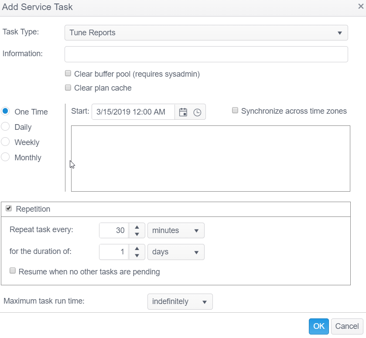Decrease the repeat interval with down arrow

click(137, 234)
